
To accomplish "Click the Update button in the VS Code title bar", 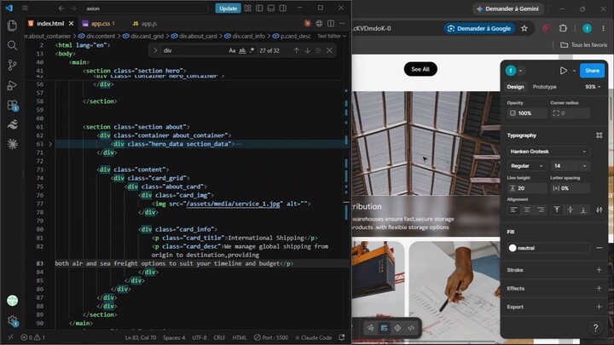I will (x=228, y=9).
